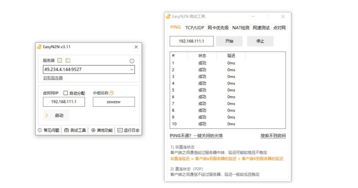
Task: Open 测试工具 from the bottom bar
Action: (75, 130)
